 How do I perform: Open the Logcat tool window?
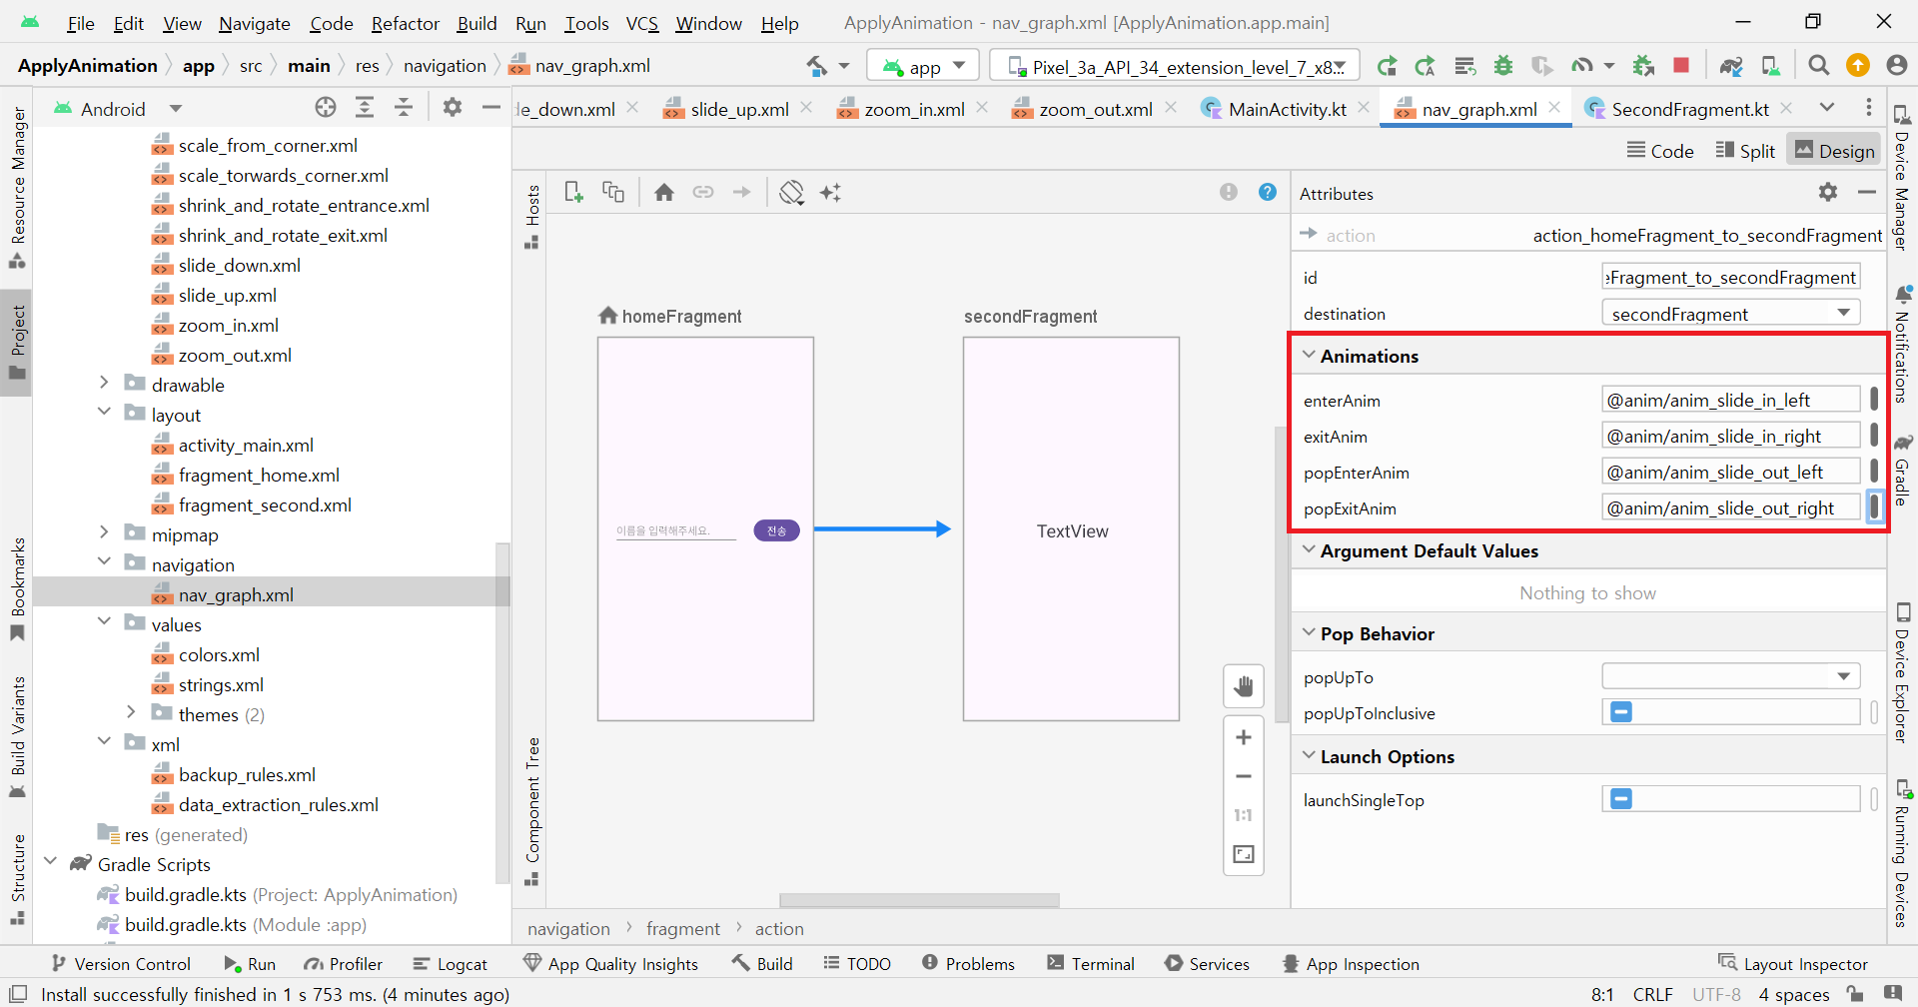(x=451, y=964)
